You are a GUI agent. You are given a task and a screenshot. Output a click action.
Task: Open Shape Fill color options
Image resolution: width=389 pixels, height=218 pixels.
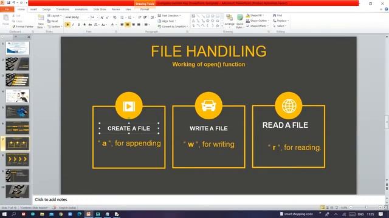(x=255, y=15)
